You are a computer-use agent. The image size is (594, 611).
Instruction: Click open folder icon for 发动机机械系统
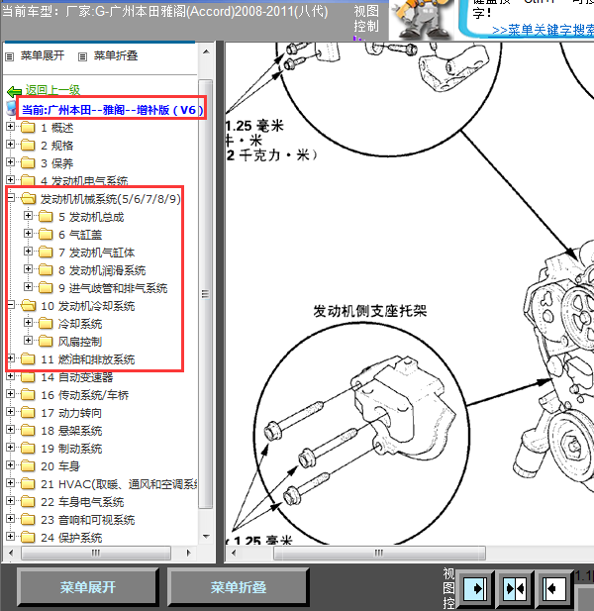pyautogui.click(x=28, y=199)
